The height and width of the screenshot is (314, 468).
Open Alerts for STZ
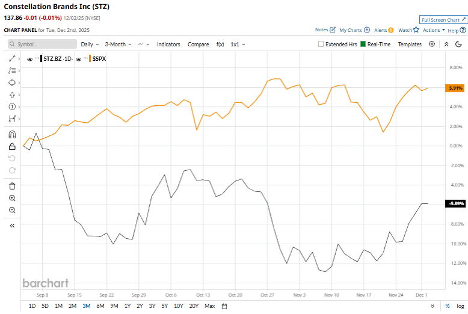tap(384, 30)
